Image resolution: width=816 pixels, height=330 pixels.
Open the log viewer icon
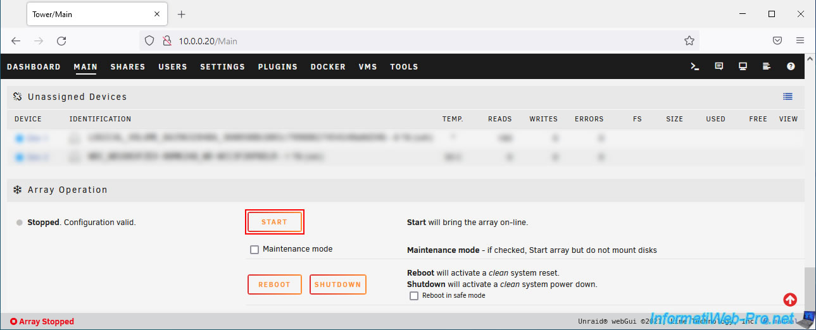tap(767, 66)
